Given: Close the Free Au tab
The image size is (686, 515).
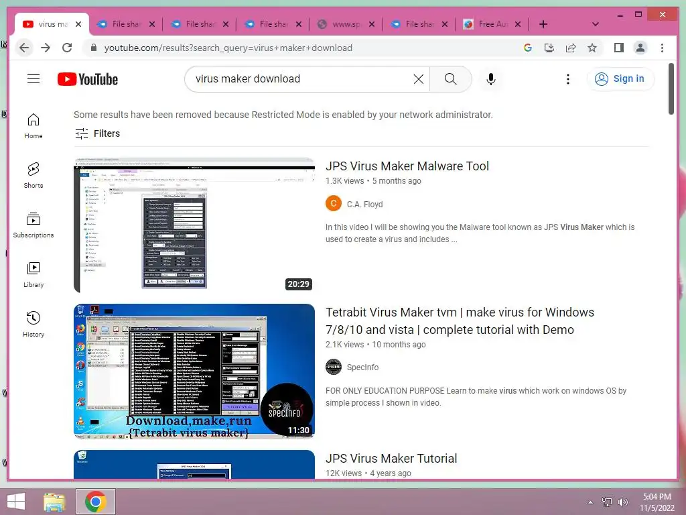Looking at the screenshot, I should point(518,24).
